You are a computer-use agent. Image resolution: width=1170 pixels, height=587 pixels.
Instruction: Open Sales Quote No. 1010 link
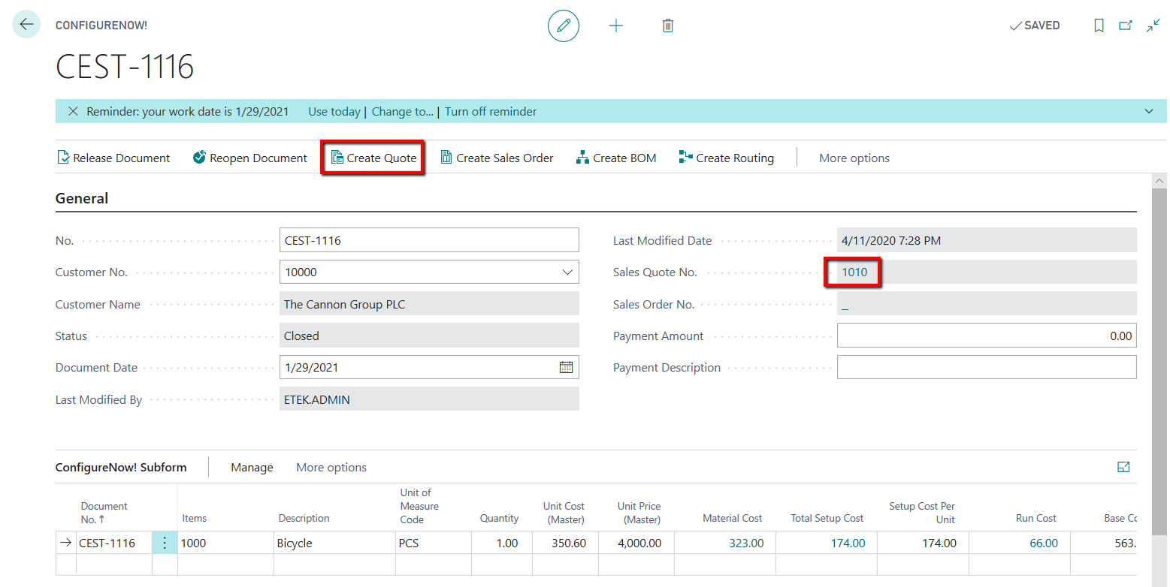854,272
